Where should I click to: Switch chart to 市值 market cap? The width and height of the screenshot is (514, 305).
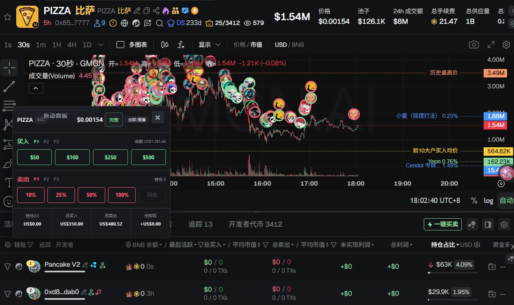256,44
